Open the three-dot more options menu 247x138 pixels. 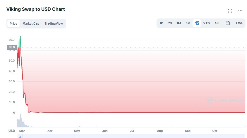point(240,11)
